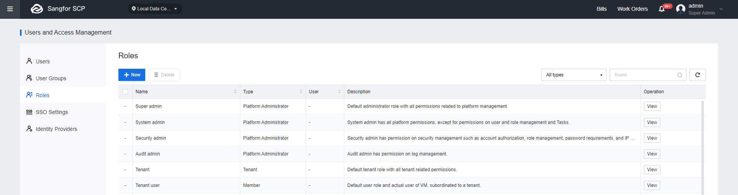Open the hamburger navigation menu

pyautogui.click(x=10, y=9)
